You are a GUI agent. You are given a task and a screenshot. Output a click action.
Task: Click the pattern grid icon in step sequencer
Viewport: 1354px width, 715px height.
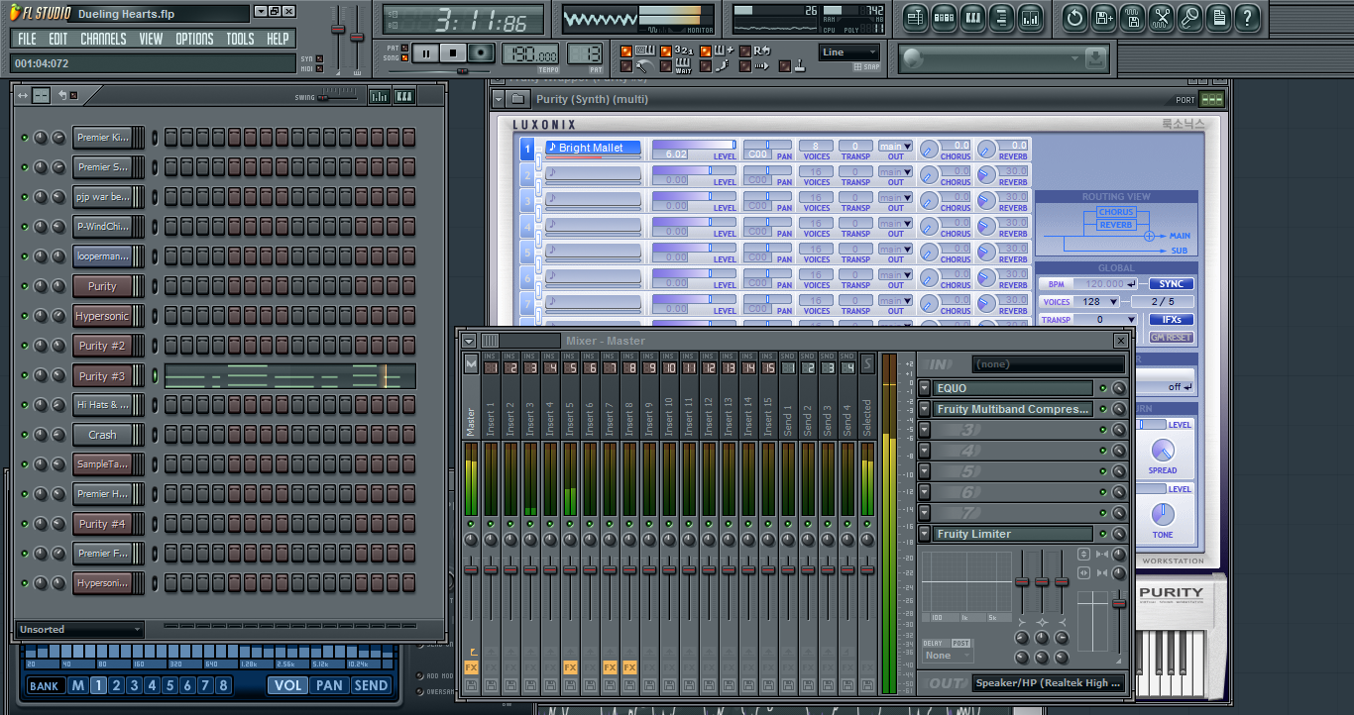[41, 95]
